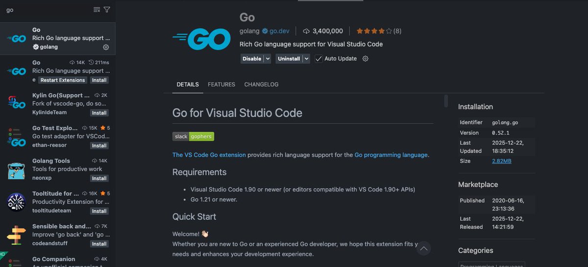Toggle the Auto Update checkbox
The width and height of the screenshot is (588, 267).
(318, 58)
